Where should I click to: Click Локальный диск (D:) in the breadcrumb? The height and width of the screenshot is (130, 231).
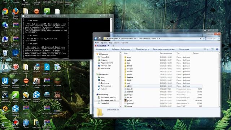128,39
